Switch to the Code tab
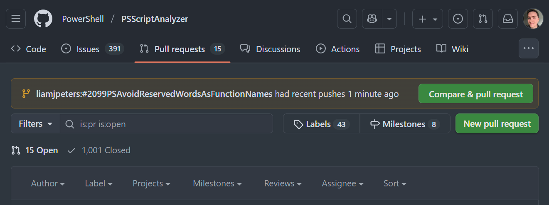This screenshot has height=205, width=549. click(28, 49)
